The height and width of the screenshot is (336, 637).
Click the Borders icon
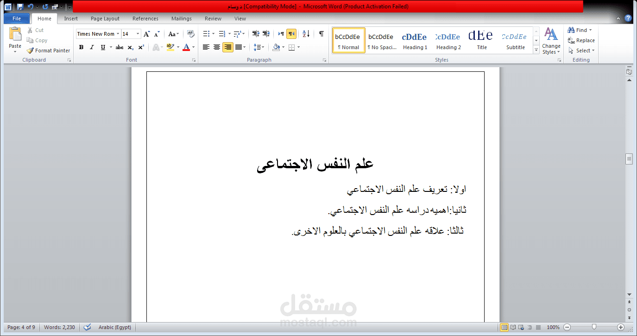(291, 47)
